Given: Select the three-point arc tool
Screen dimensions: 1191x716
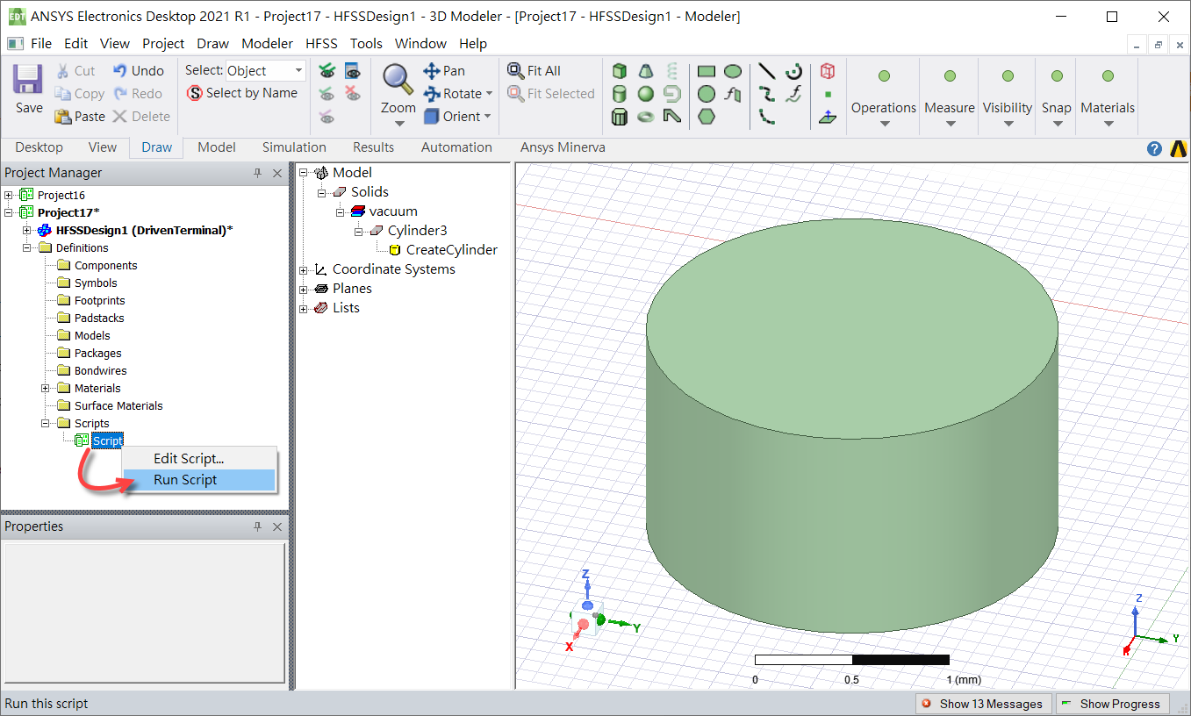Looking at the screenshot, I should click(767, 117).
